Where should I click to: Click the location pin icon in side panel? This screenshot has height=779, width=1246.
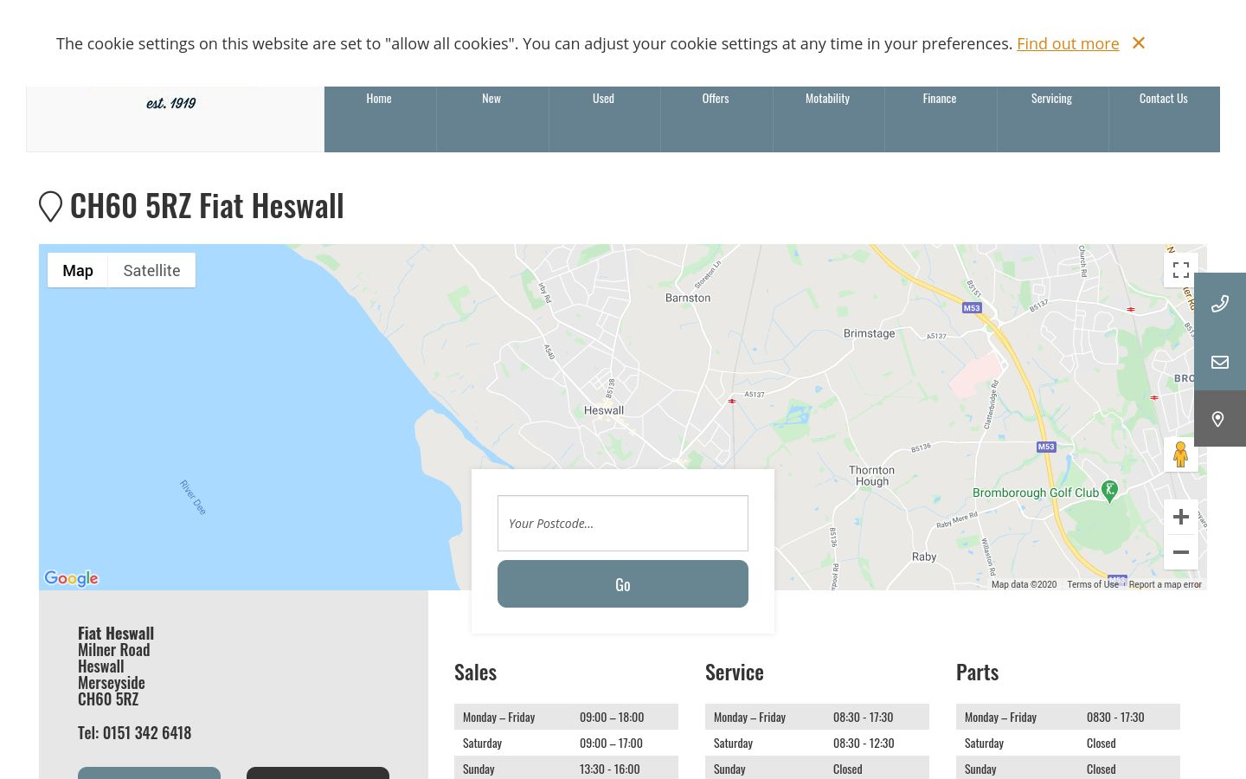pyautogui.click(x=1220, y=419)
